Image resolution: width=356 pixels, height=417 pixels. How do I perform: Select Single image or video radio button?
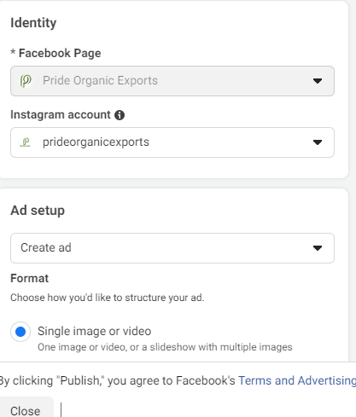point(20,332)
